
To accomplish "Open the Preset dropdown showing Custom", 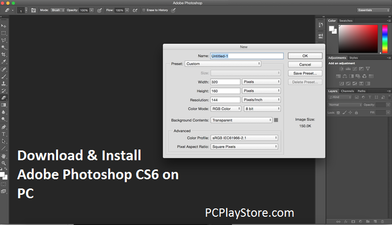I will (223, 64).
